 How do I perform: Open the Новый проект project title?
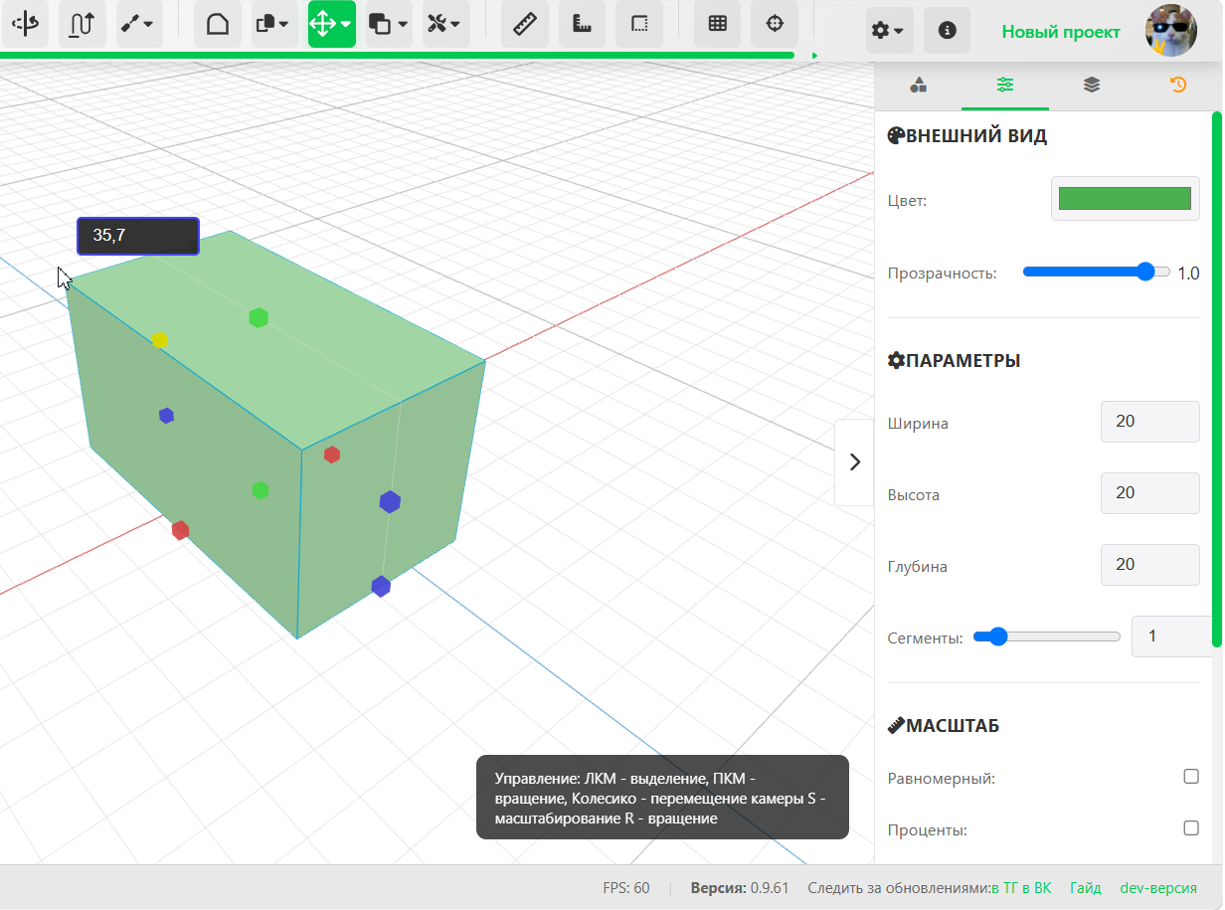point(1061,32)
